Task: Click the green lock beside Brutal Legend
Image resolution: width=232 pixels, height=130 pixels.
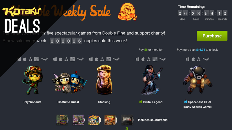Action: [141, 102]
